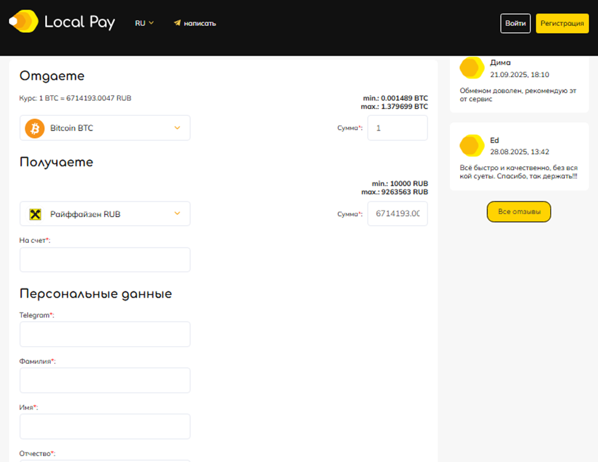Click the Отдаете heading
The image size is (598, 462).
click(52, 76)
